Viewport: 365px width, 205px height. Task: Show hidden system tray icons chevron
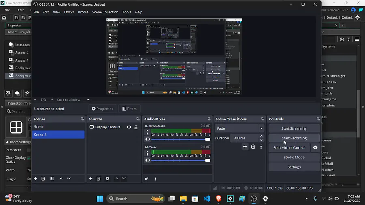[x=307, y=199]
